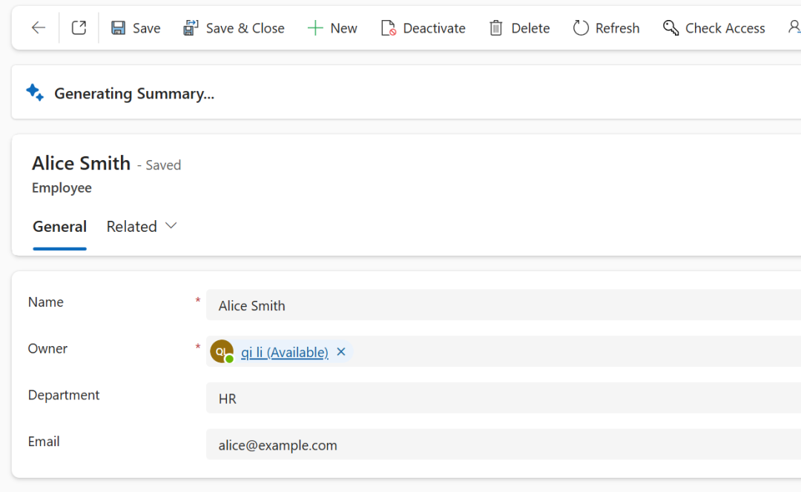The image size is (801, 492).
Task: Click the Name field with Alice Smith
Action: pyautogui.click(x=504, y=305)
